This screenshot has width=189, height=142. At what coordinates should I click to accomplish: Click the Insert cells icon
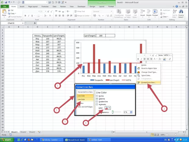pyautogui.click(x=143, y=12)
